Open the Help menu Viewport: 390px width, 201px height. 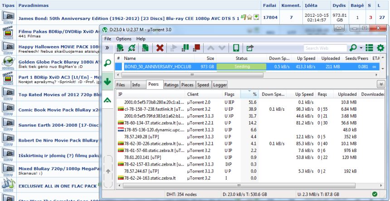tap(141, 39)
